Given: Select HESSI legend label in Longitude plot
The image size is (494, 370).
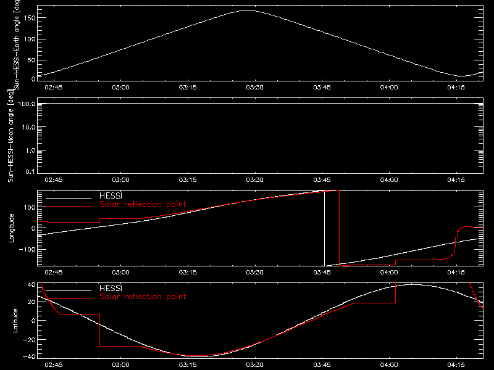Looking at the screenshot, I should coord(111,195).
